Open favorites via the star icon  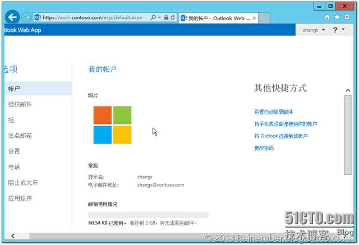(338, 17)
